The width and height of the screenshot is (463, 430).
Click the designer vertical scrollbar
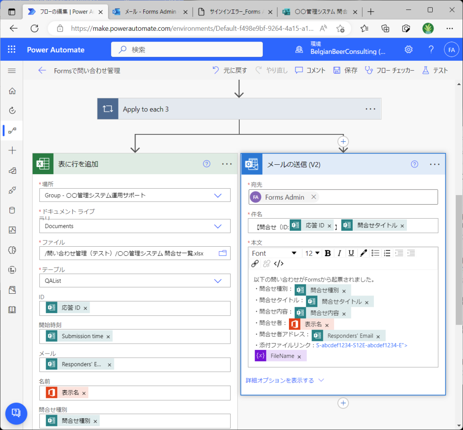click(x=459, y=260)
